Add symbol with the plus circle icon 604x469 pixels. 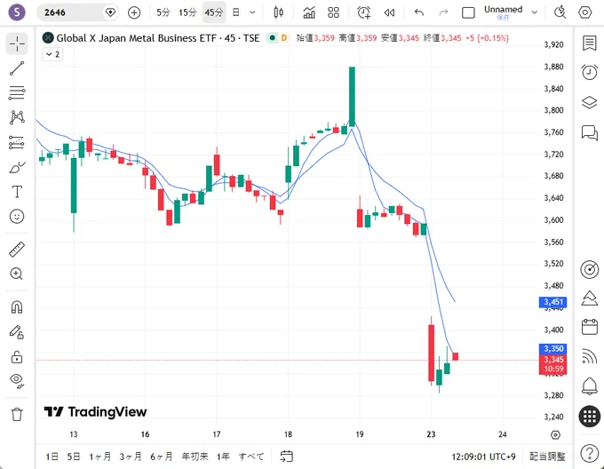click(134, 12)
